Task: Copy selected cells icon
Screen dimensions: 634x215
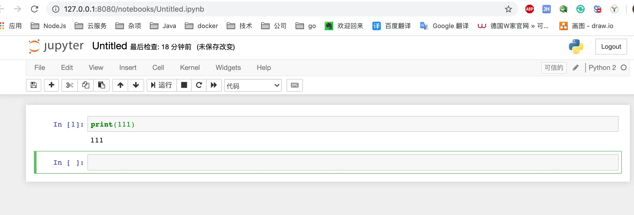Action: tap(86, 85)
